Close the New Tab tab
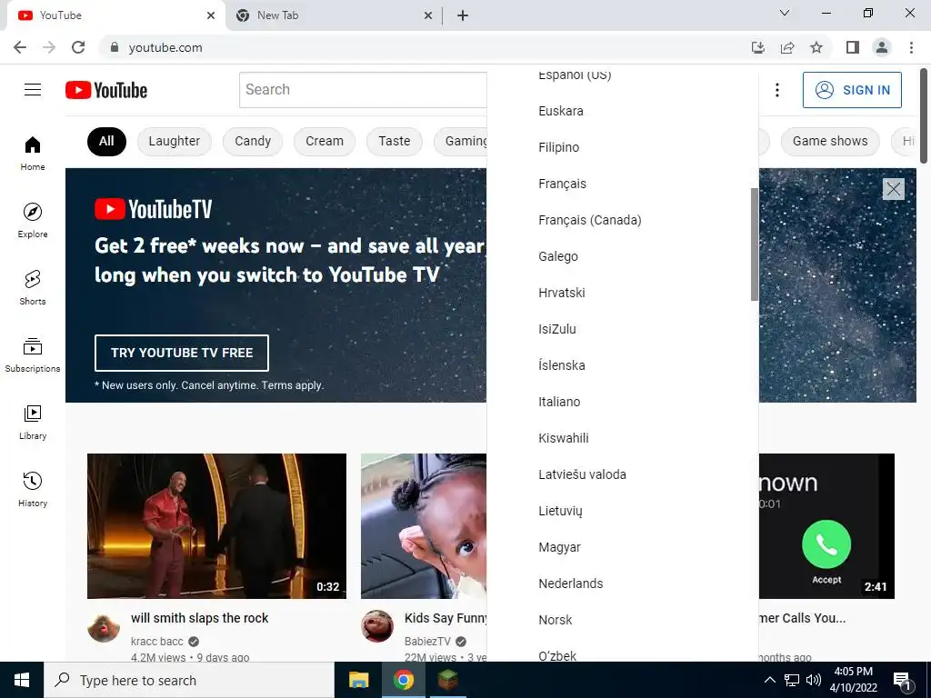 tap(428, 15)
